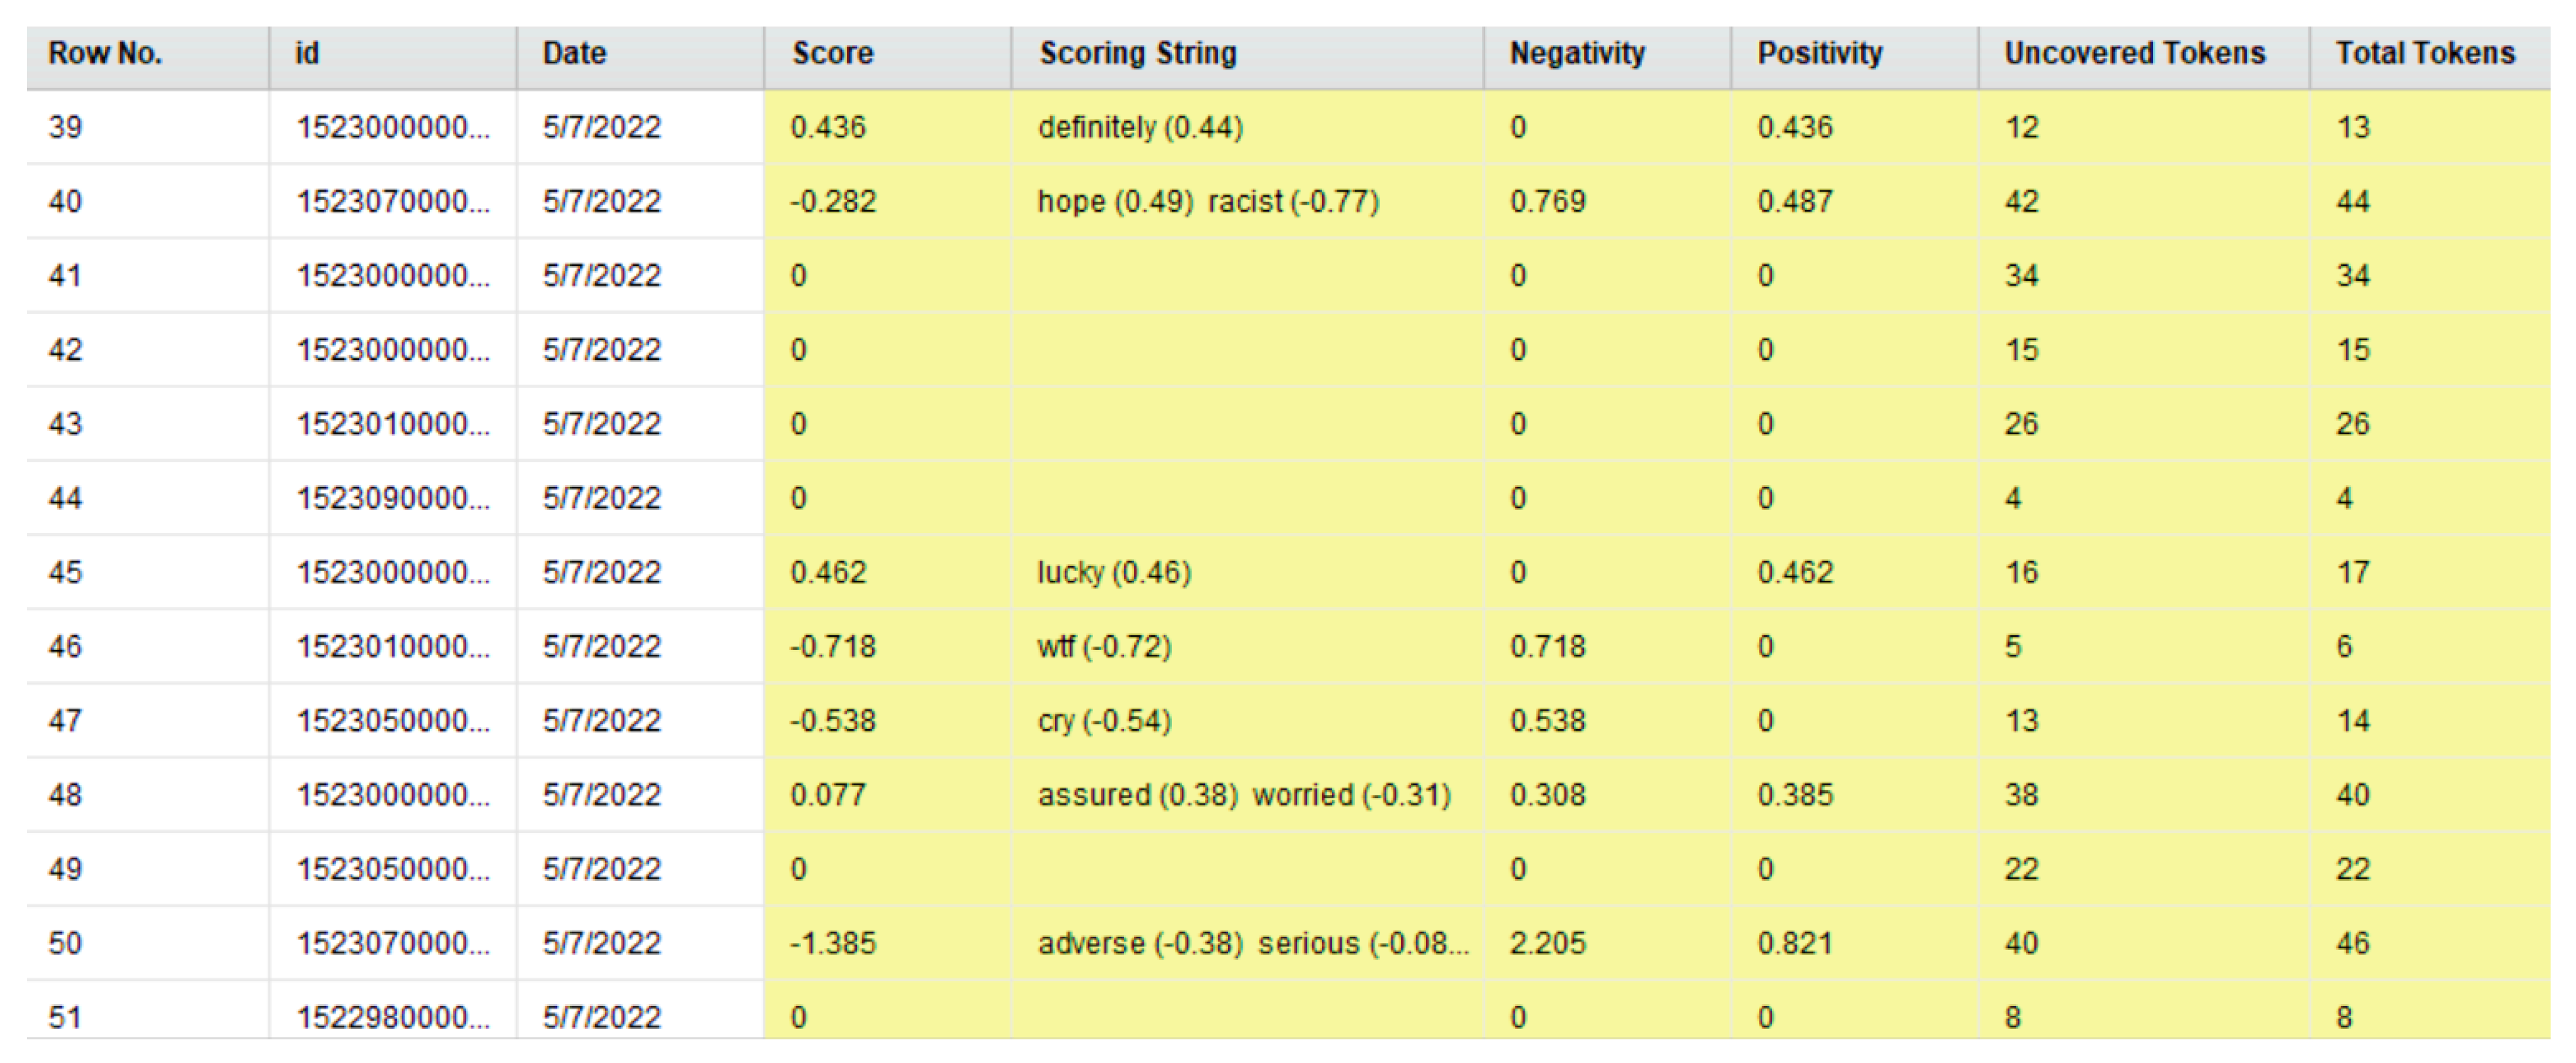2576x1063 pixels.
Task: Select the row numbered 51
Action: click(x=66, y=1017)
